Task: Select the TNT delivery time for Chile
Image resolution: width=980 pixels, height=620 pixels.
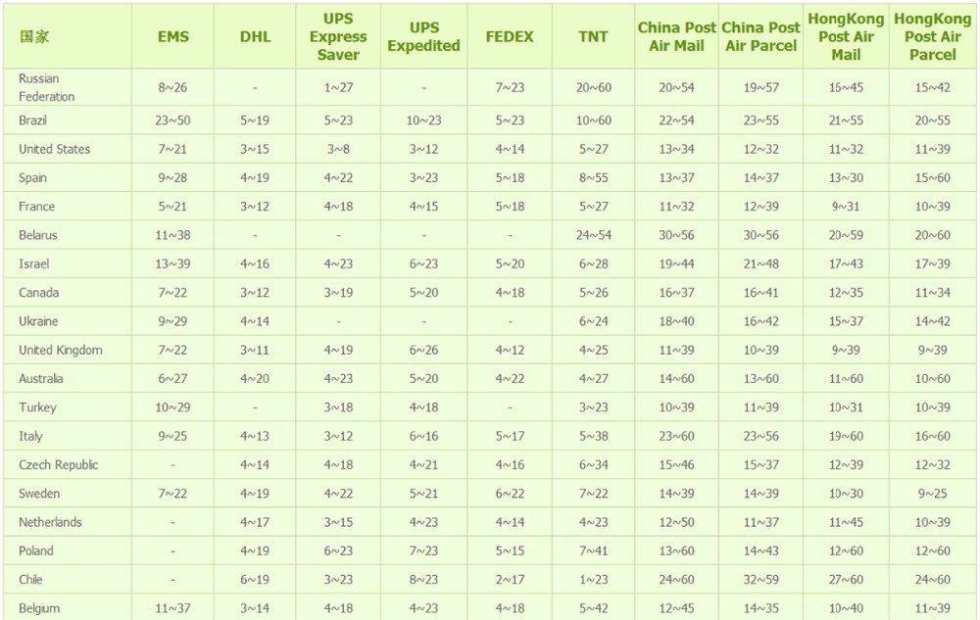Action: click(593, 580)
